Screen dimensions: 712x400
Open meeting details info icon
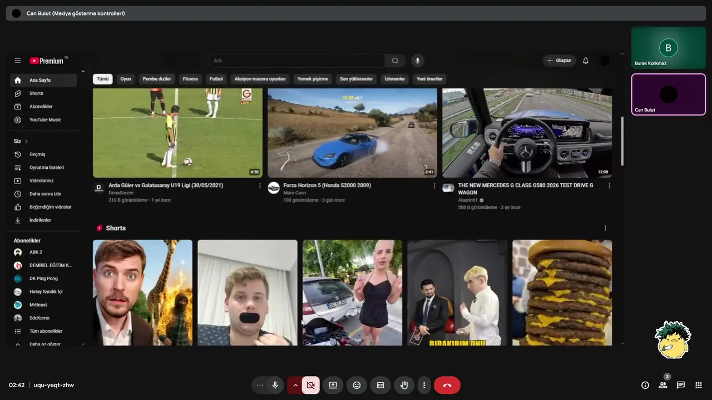pyautogui.click(x=645, y=385)
